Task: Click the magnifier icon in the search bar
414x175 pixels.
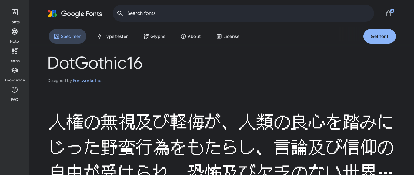Action: point(120,13)
